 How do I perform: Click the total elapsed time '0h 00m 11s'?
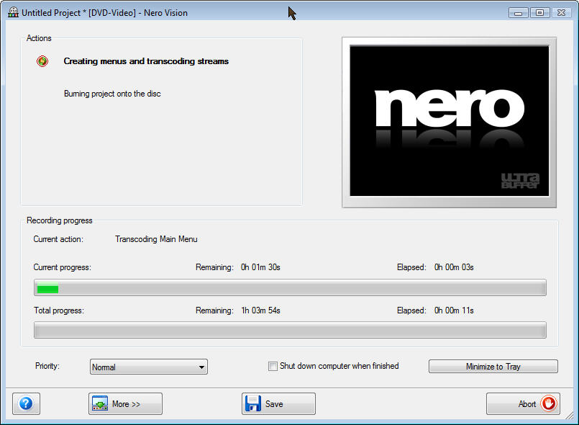pos(454,310)
